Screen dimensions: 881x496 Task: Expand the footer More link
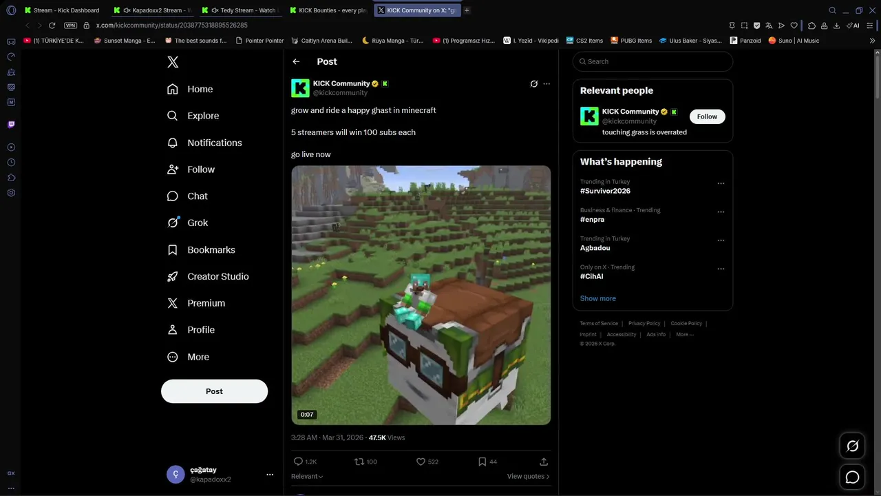tap(685, 335)
